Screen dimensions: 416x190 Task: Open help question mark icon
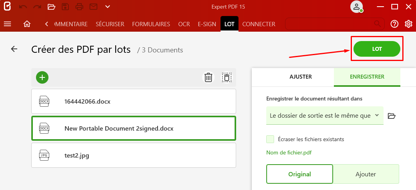(x=394, y=24)
